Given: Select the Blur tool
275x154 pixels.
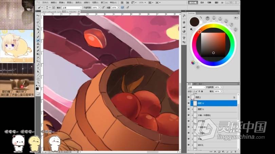Looking at the screenshot, I should click(x=38, y=58).
